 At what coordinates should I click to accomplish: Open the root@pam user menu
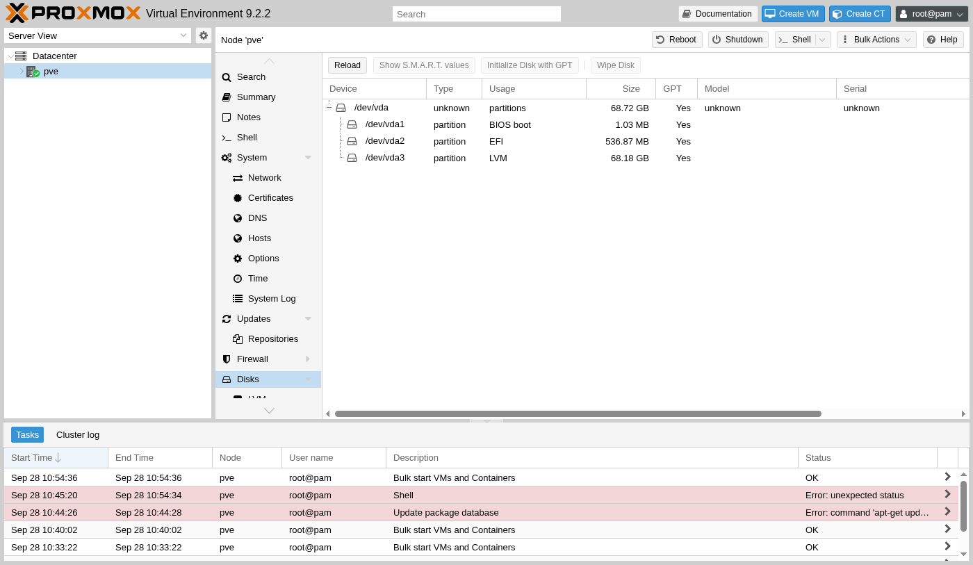[931, 14]
